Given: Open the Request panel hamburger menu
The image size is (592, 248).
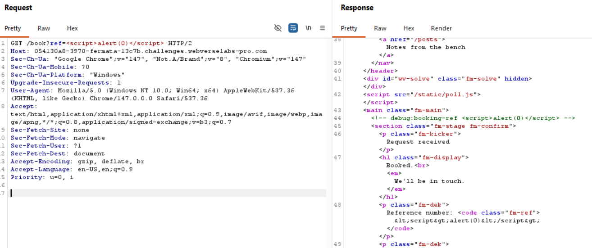Looking at the screenshot, I should click(323, 28).
